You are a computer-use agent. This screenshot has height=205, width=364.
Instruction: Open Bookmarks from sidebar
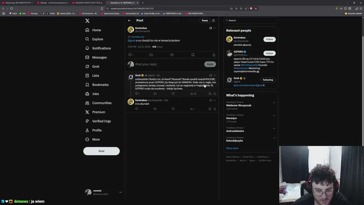97,85
